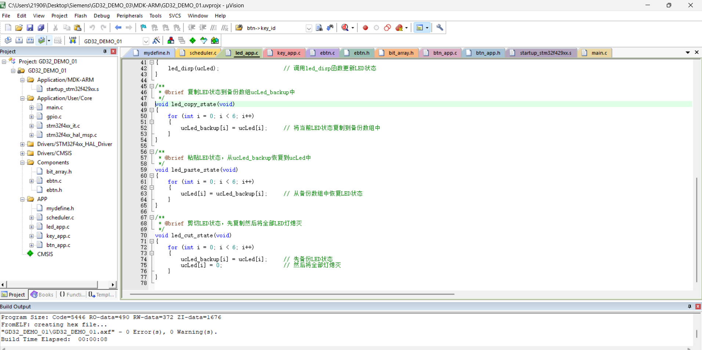Image resolution: width=702 pixels, height=350 pixels.
Task: Collapse the APP folder in project tree
Action: pos(22,199)
